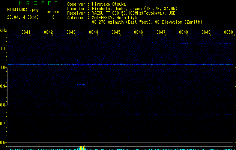Click the 1.1 kHz axis label
This screenshot has height=150, width=236.
point(3,49)
